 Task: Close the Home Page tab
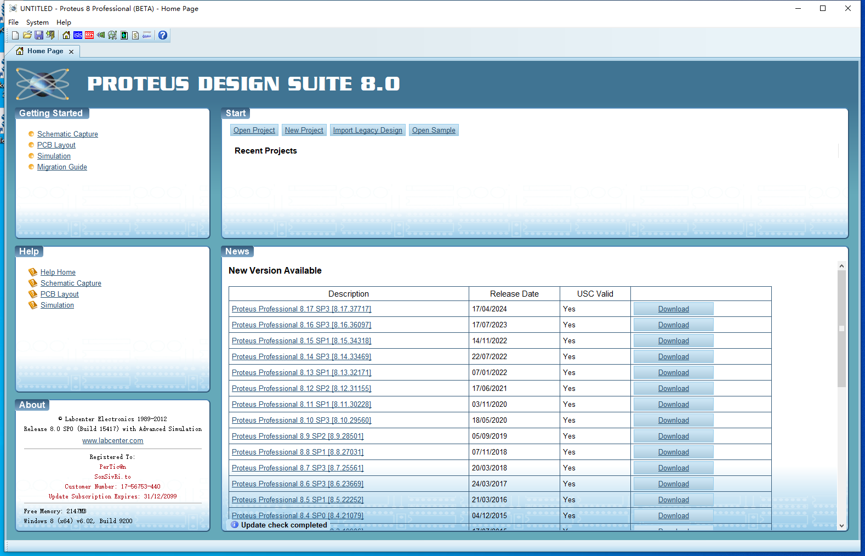click(71, 52)
